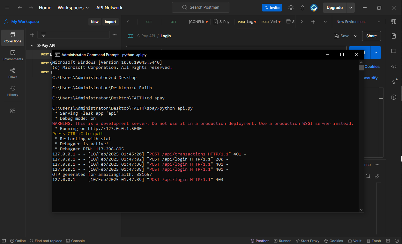Go to Home
Image resolution: width=402 pixels, height=244 pixels.
click(45, 8)
